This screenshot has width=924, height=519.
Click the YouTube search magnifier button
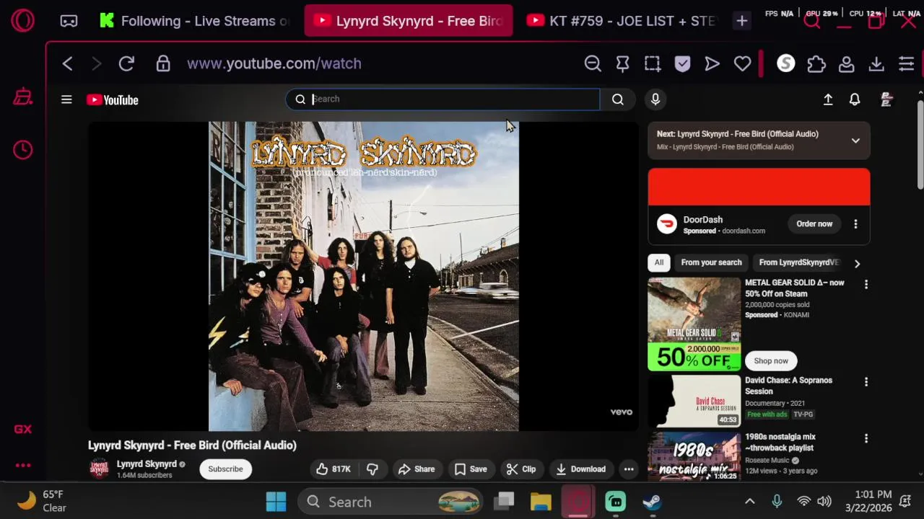618,99
